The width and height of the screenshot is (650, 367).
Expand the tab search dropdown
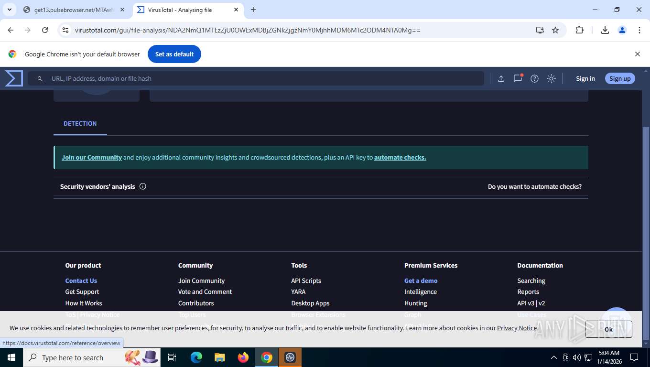9,10
